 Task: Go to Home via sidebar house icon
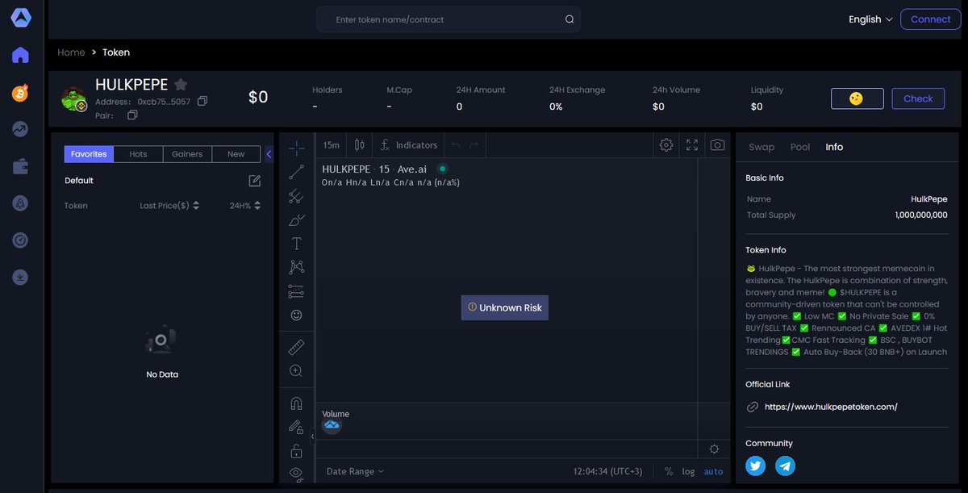(x=20, y=55)
